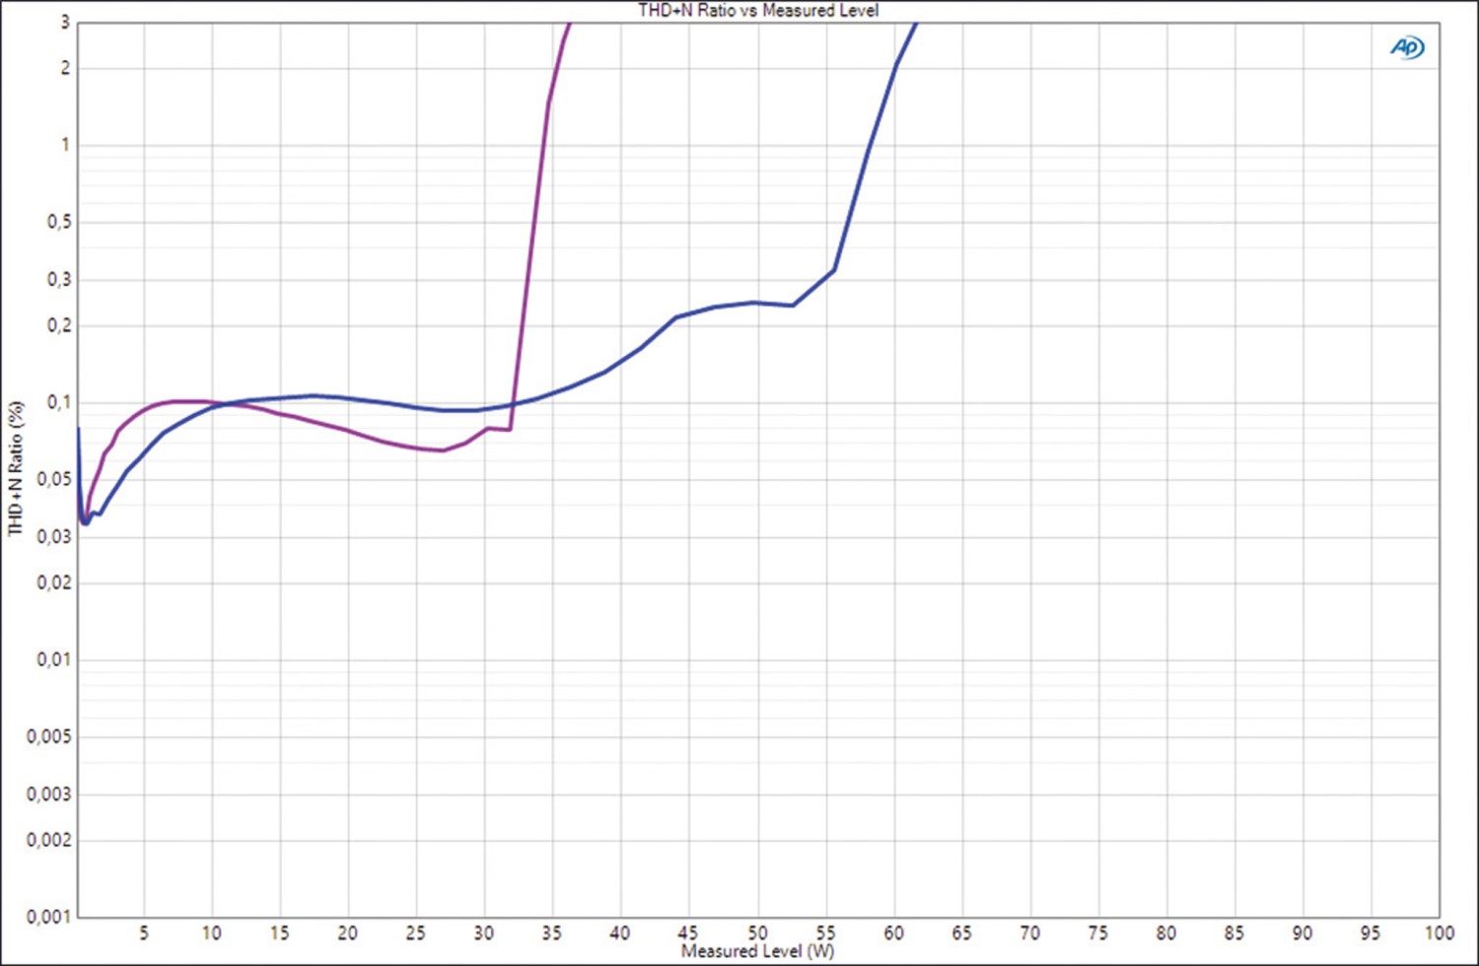Click the x-axis tick label 100
The width and height of the screenshot is (1479, 966).
tap(1439, 932)
